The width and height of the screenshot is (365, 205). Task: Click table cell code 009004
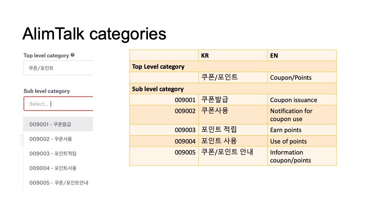[x=164, y=141]
